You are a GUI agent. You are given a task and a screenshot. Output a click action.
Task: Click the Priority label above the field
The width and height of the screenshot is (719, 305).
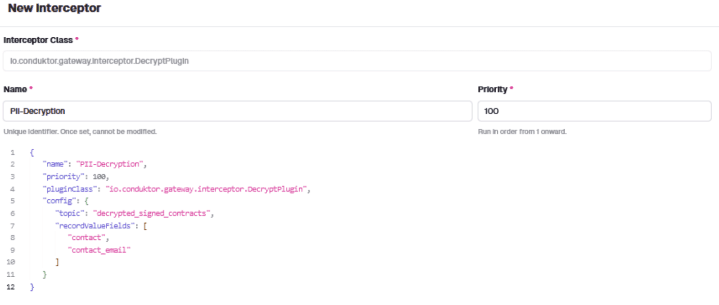tap(492, 90)
